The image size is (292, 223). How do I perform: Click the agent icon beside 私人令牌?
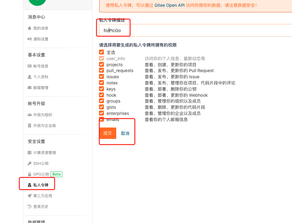pos(29,185)
